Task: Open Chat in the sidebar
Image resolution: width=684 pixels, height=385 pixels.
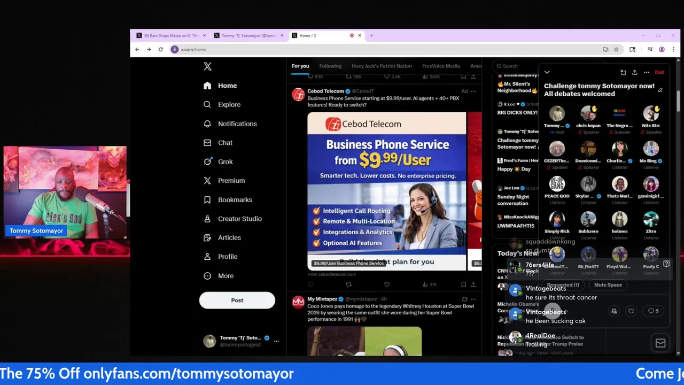Action: tap(218, 143)
